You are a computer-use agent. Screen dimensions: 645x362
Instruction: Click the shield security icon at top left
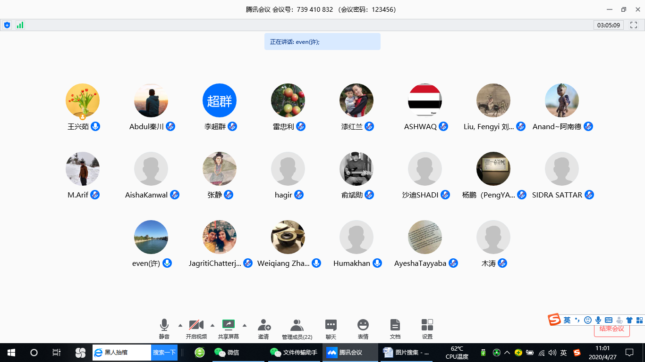(7, 25)
